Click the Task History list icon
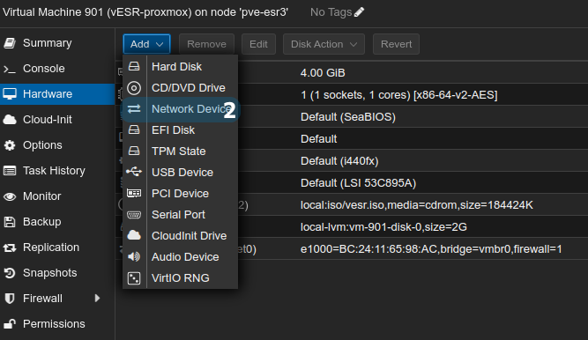Viewport: 588px width, 340px height. (x=10, y=171)
